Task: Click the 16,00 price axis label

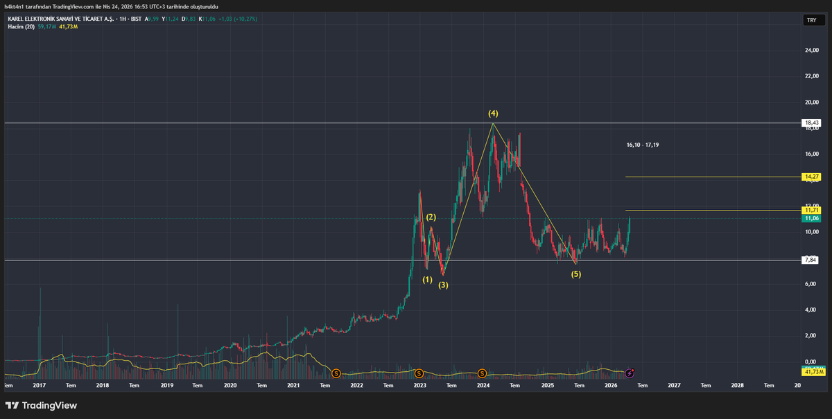Action: pos(811,154)
